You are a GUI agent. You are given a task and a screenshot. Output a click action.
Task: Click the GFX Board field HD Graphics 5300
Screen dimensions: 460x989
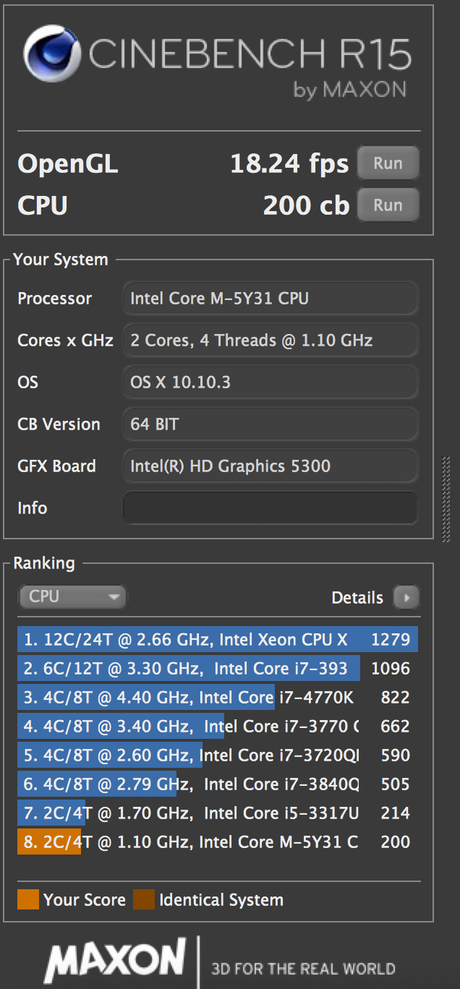(271, 466)
